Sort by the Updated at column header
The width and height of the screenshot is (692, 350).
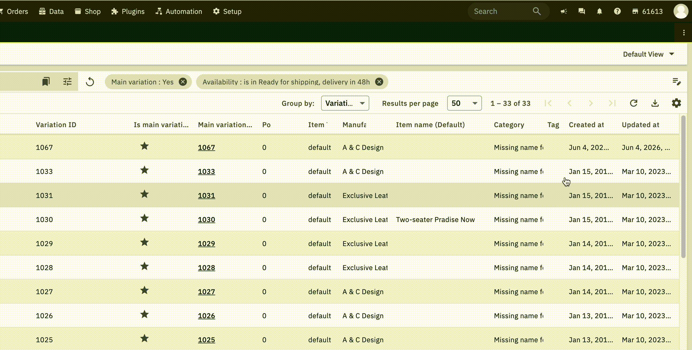(640, 125)
